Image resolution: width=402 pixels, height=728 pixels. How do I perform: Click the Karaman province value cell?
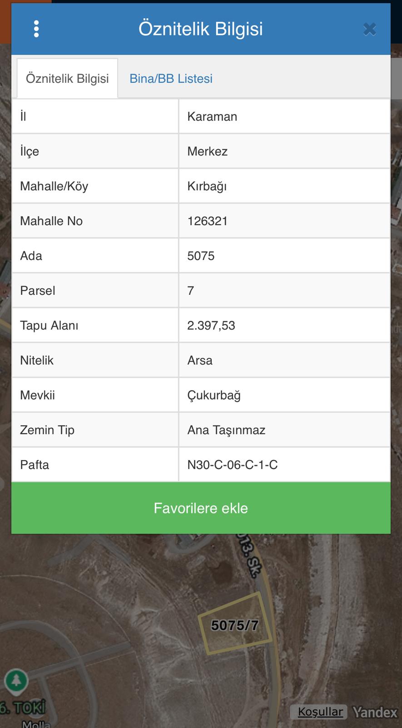point(213,116)
